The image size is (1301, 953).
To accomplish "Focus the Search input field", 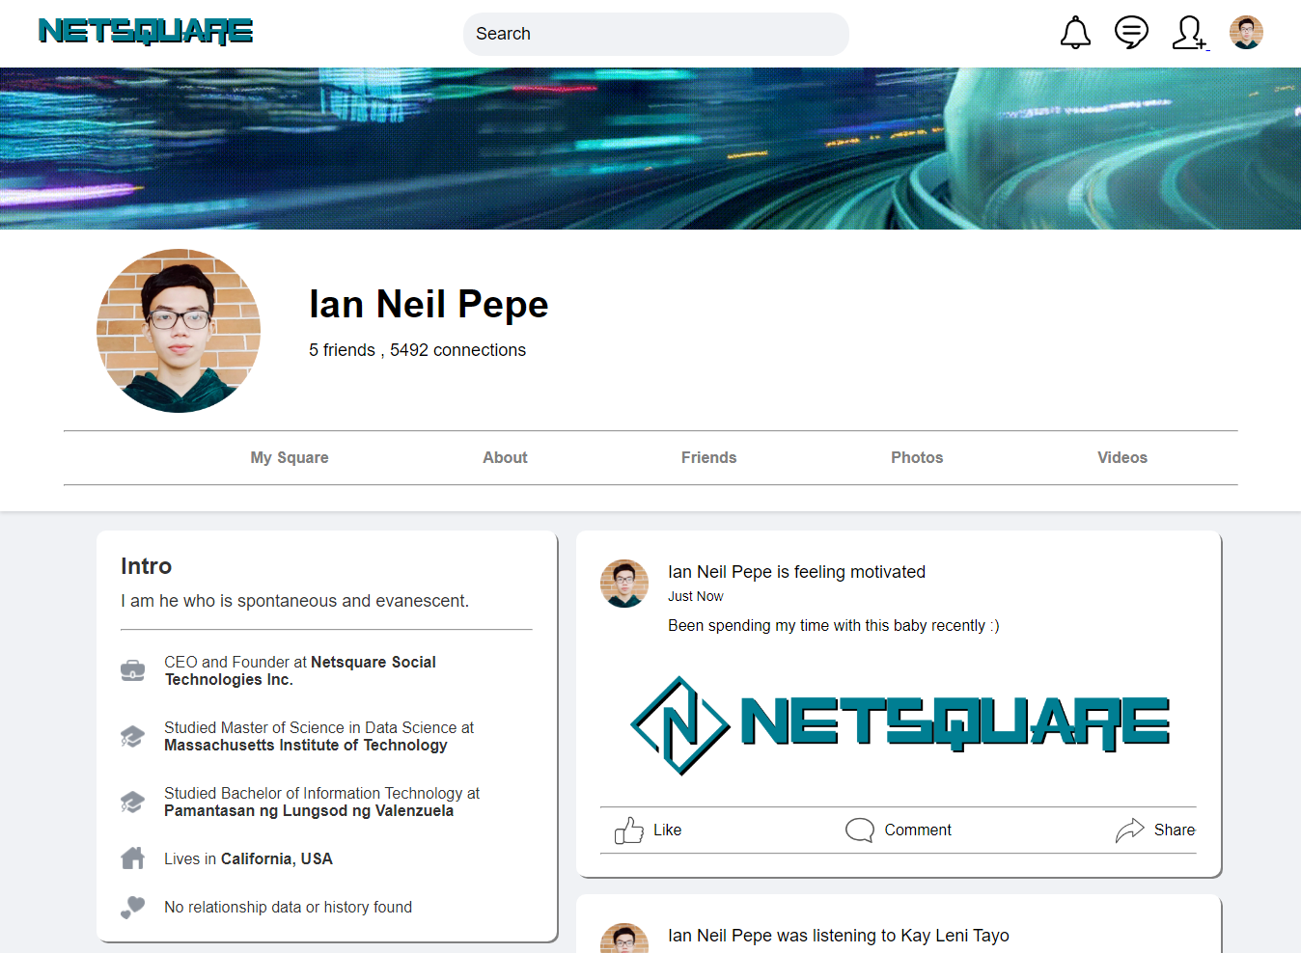I will 656,34.
